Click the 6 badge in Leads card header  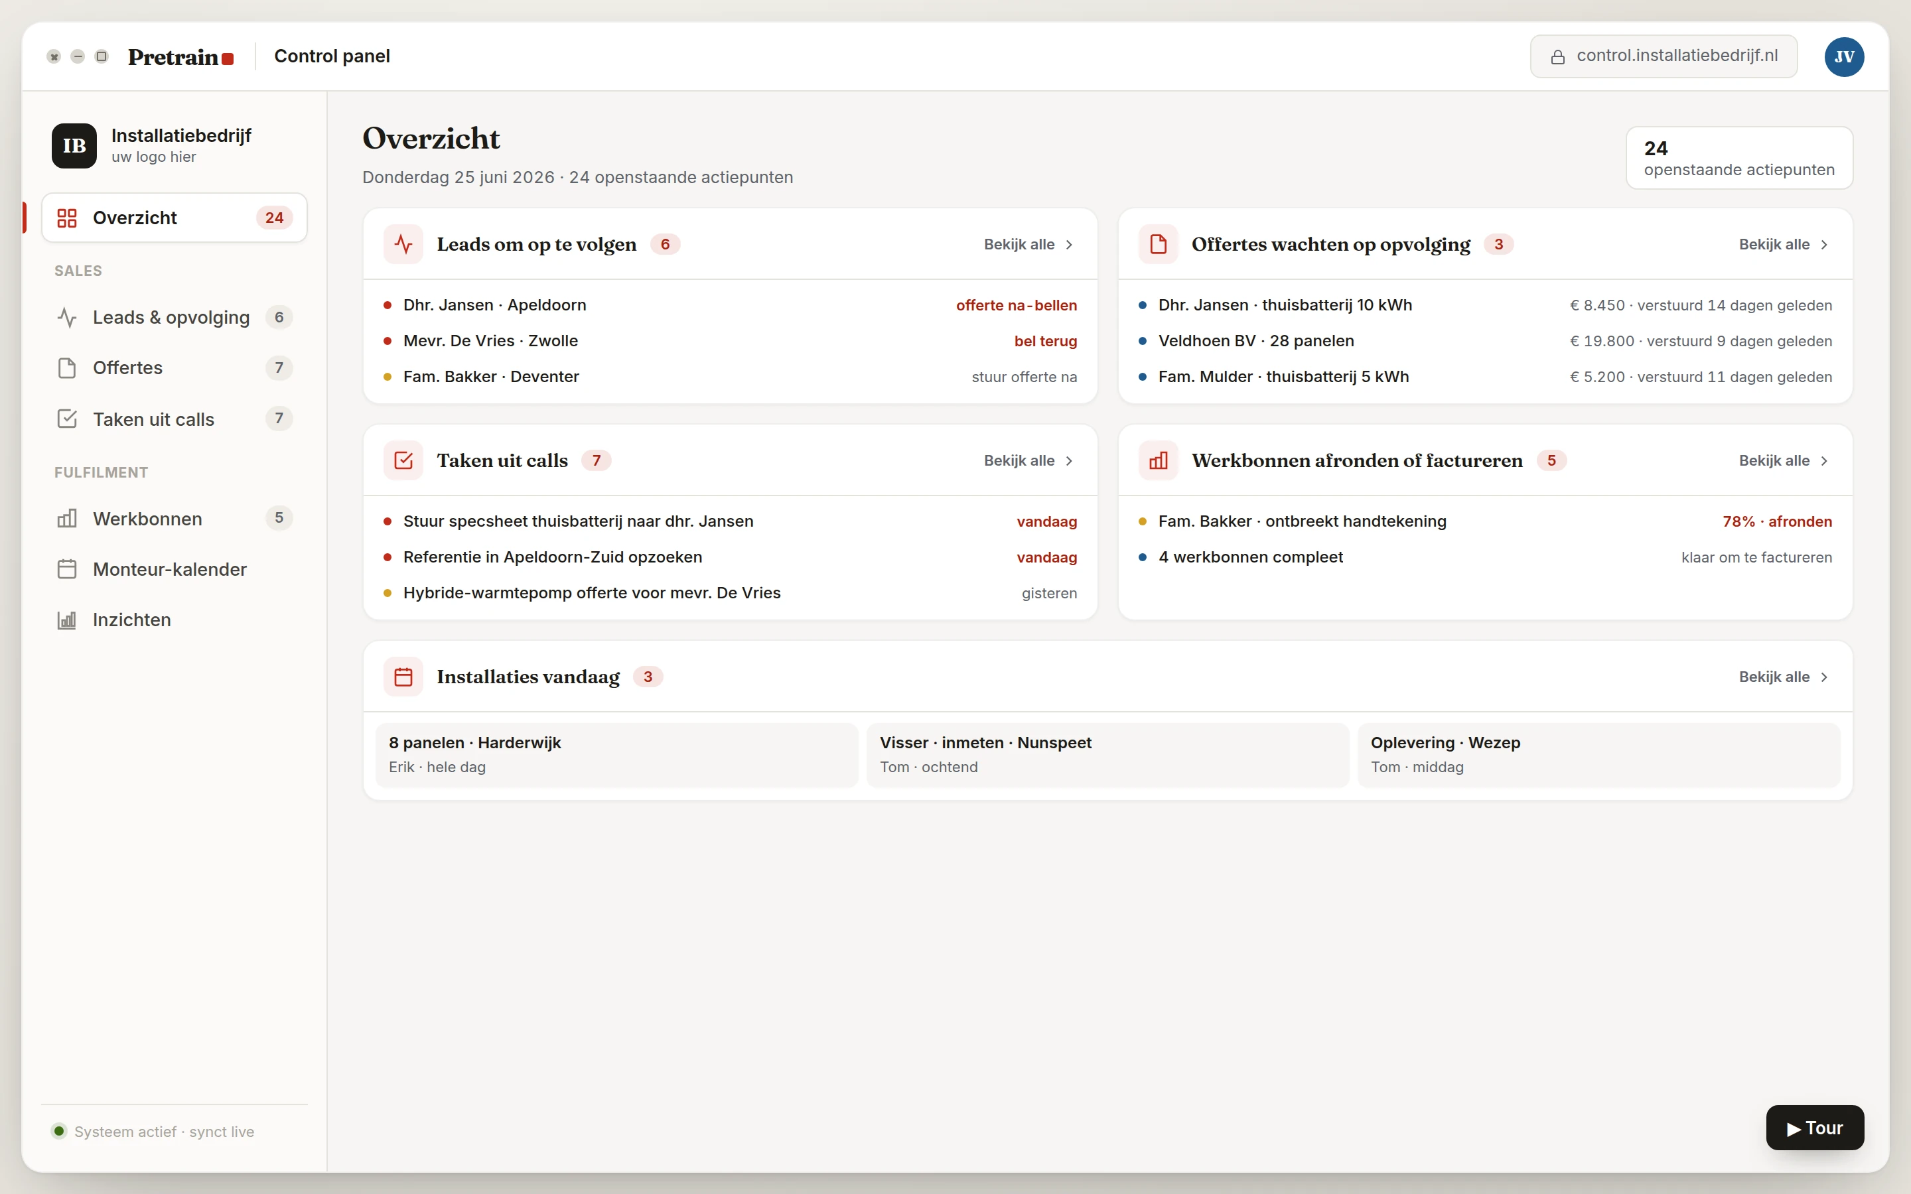tap(665, 244)
